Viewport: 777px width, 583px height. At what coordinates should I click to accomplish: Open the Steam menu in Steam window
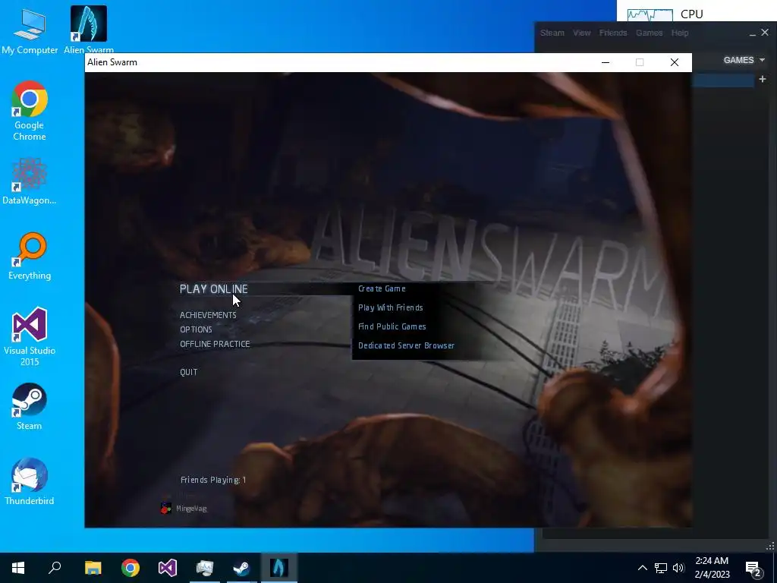(552, 33)
